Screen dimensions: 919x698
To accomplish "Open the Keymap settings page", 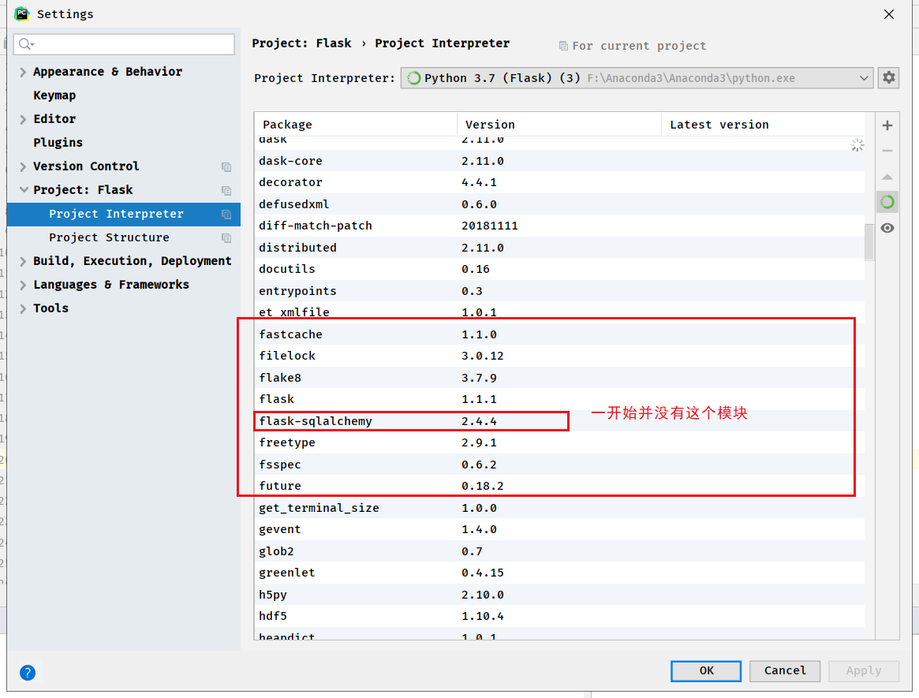I will pos(54,95).
